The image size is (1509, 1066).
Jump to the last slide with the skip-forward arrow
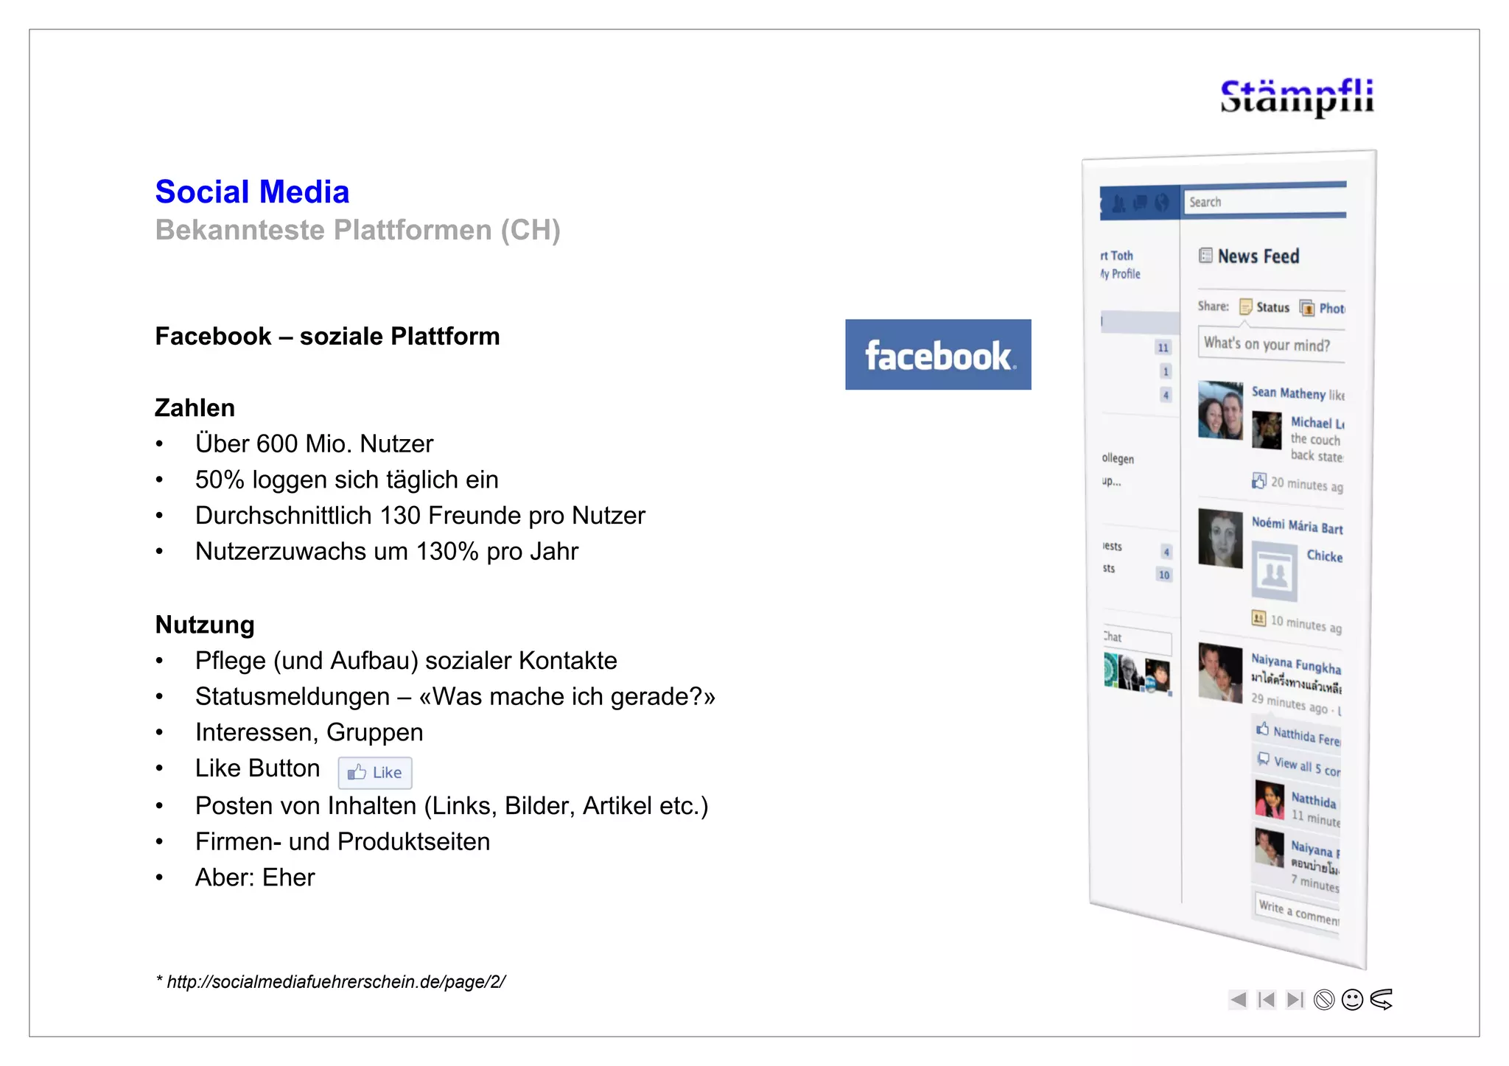[1295, 1000]
